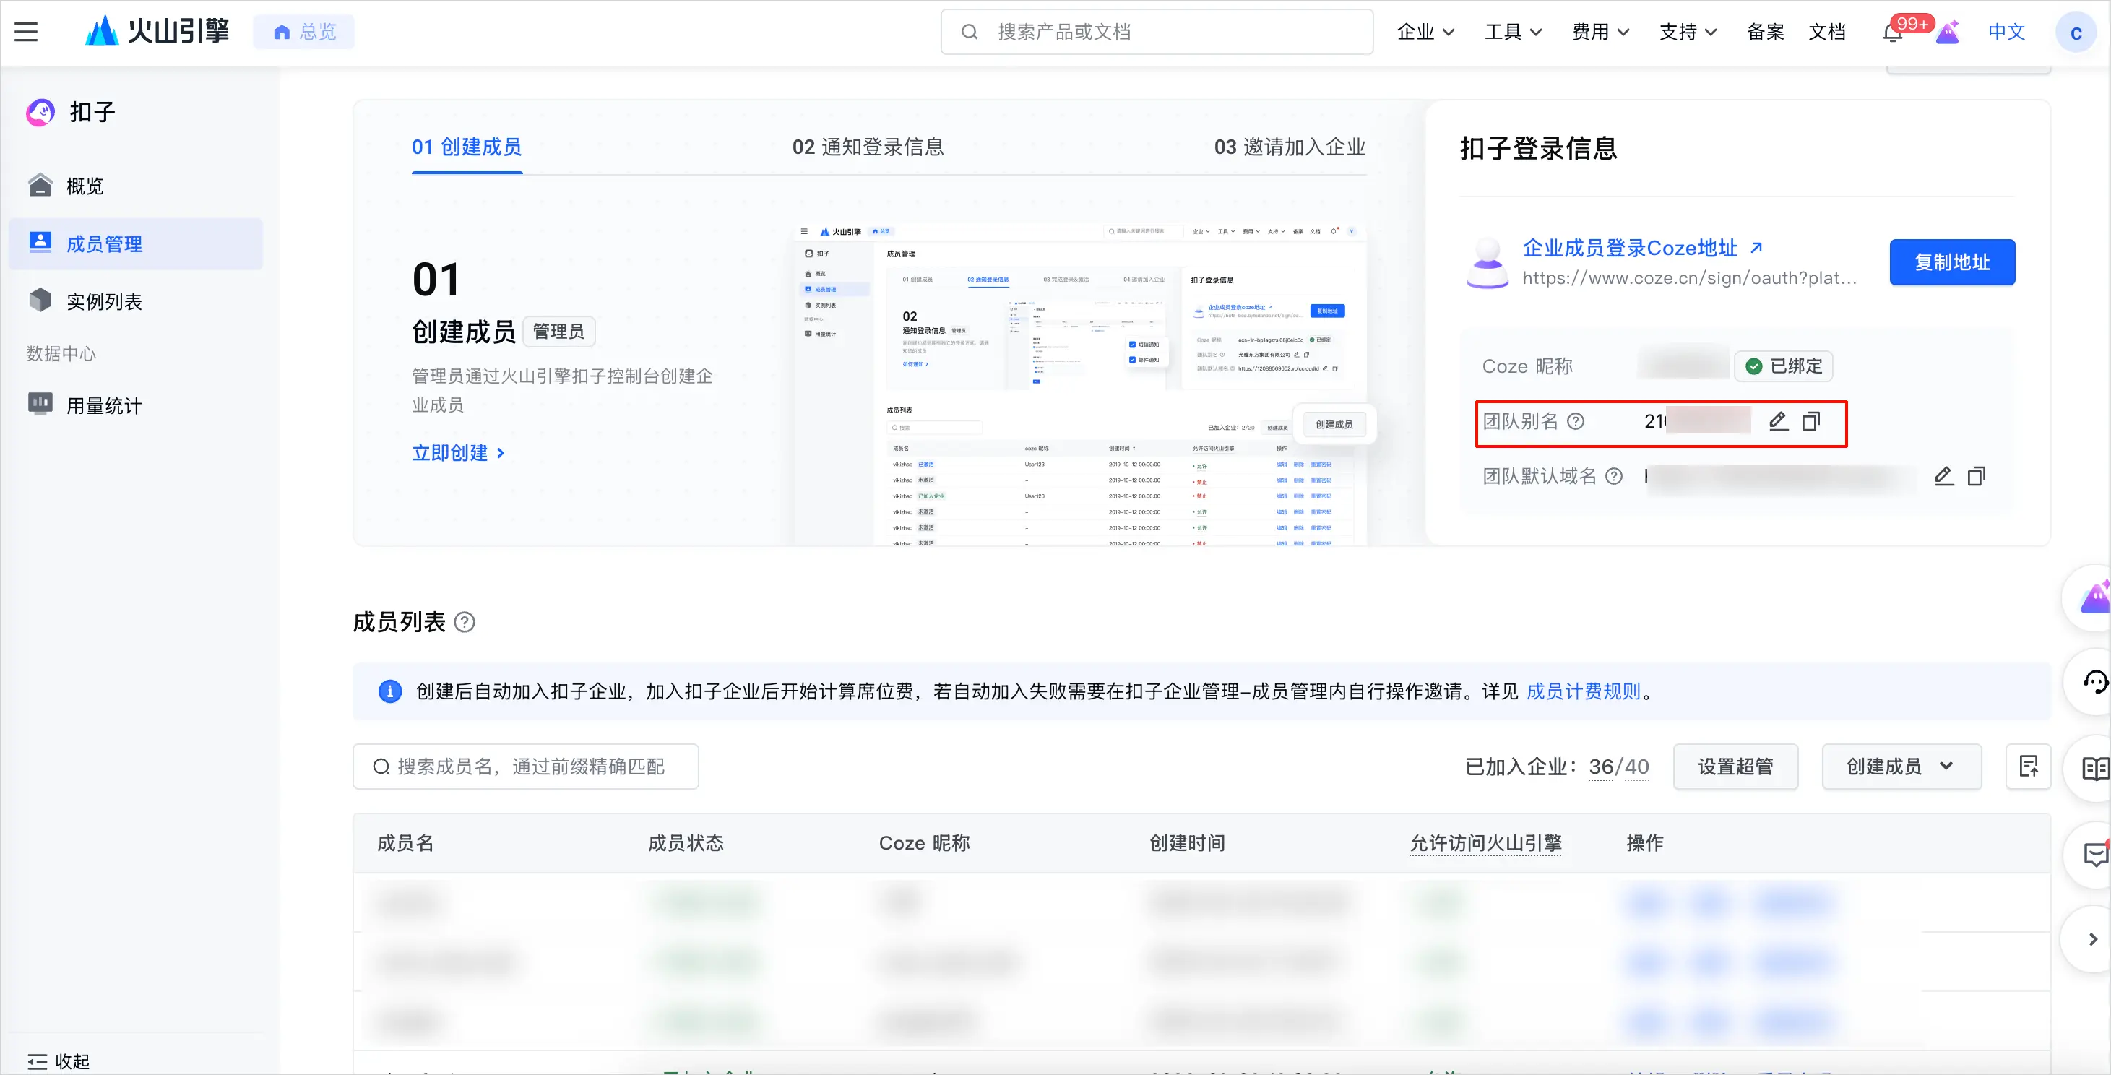This screenshot has height=1075, width=2111.
Task: Click the 扣子 Coze logo icon in sidebar
Action: (x=40, y=111)
